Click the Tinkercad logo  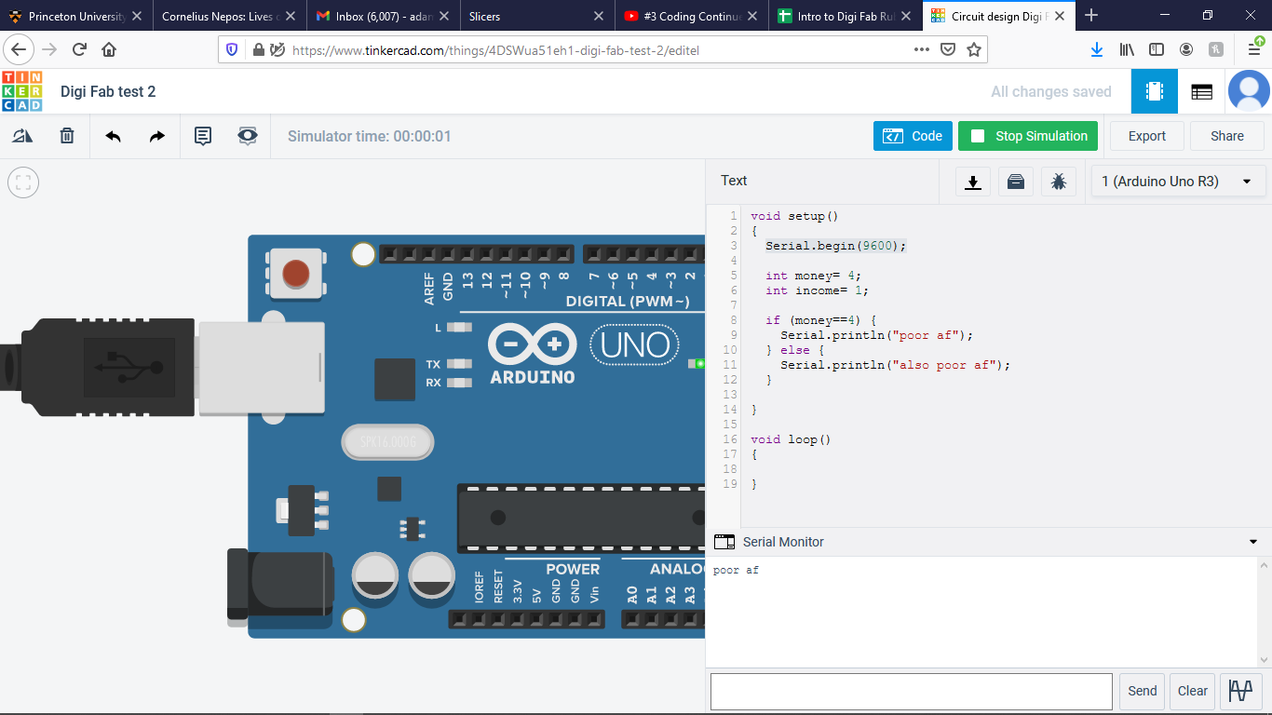coord(21,91)
